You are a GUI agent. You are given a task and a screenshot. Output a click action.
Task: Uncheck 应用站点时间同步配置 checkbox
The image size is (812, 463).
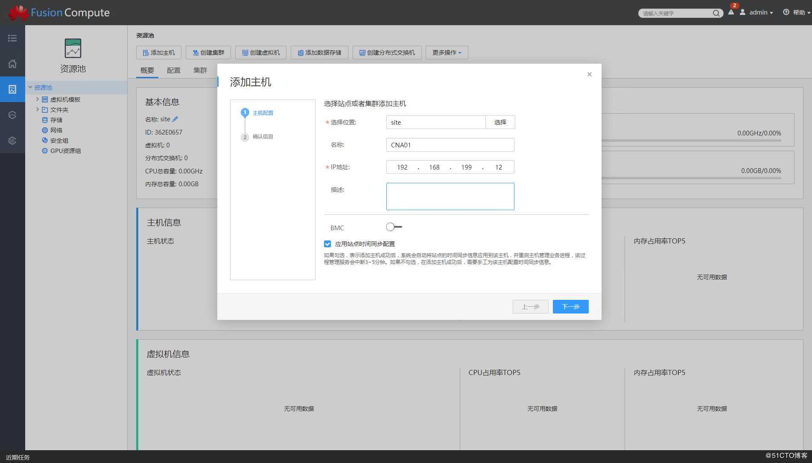327,244
